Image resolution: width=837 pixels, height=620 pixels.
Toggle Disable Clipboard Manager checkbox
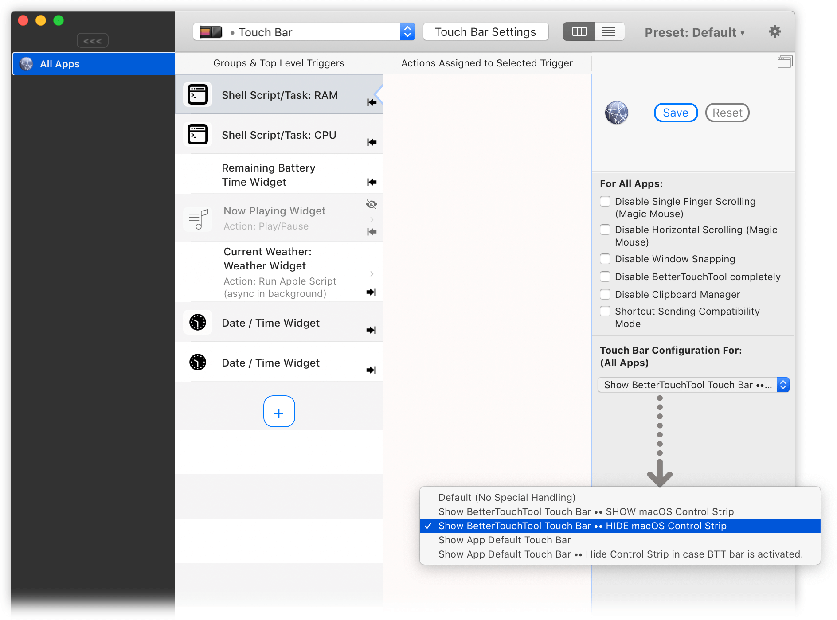tap(605, 294)
